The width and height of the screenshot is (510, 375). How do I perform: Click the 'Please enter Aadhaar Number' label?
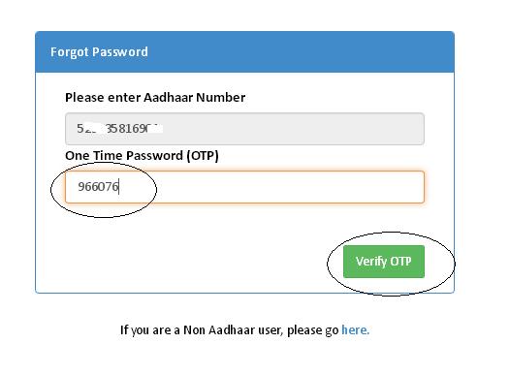[x=155, y=98]
